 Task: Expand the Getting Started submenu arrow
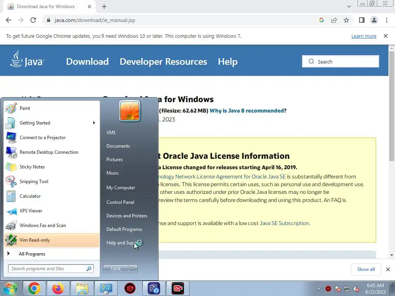tap(94, 123)
